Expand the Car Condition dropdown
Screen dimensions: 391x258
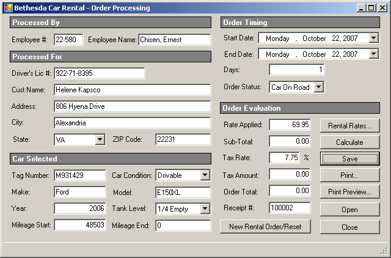click(x=205, y=175)
